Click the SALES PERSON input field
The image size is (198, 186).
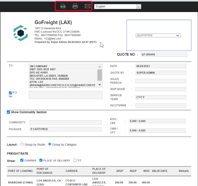(161, 81)
